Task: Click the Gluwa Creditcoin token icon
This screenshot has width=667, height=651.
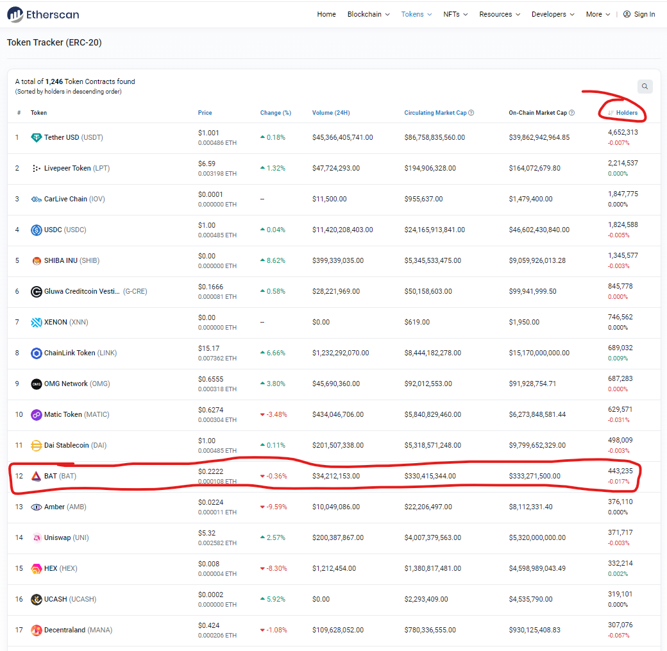Action: (37, 291)
